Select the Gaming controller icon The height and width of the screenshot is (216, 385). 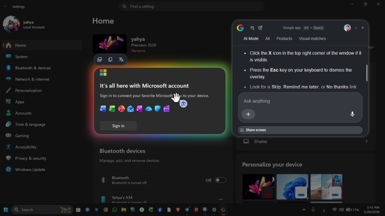[x=8, y=136]
